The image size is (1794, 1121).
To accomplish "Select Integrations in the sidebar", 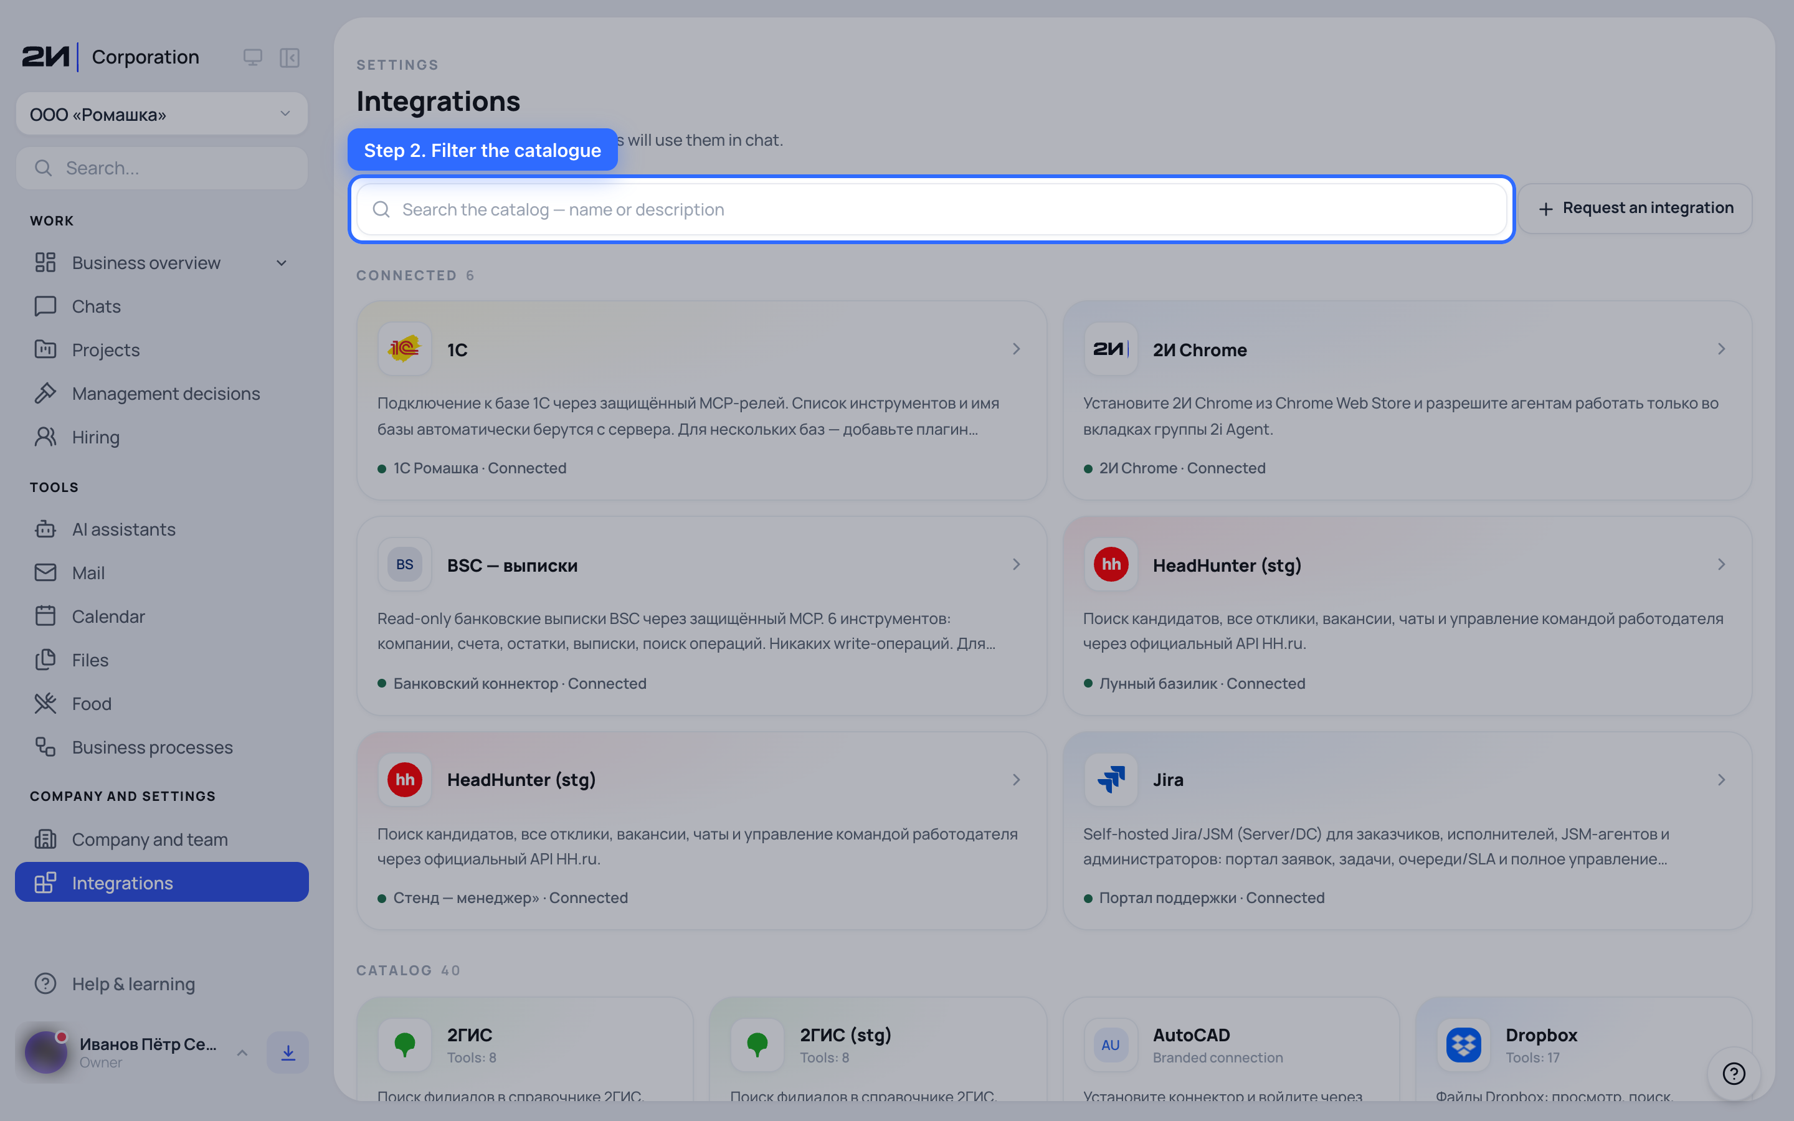I will (161, 882).
